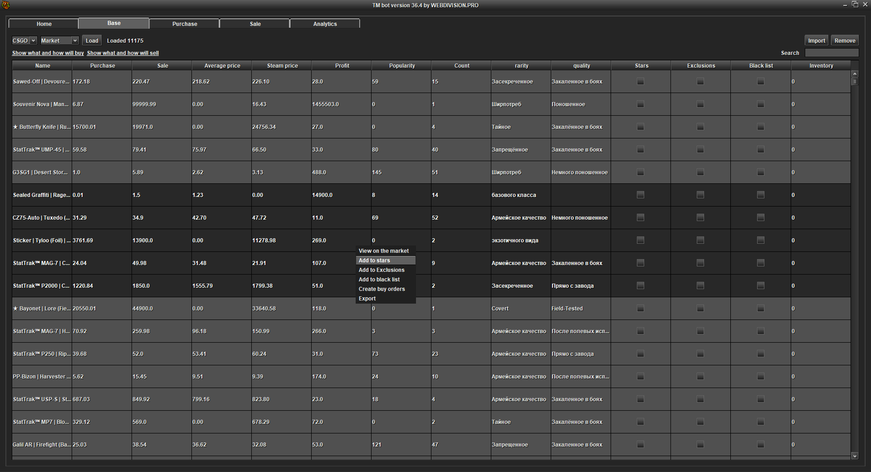The image size is (871, 472).
Task: Open 'Show what and how will sell' link
Action: point(123,53)
